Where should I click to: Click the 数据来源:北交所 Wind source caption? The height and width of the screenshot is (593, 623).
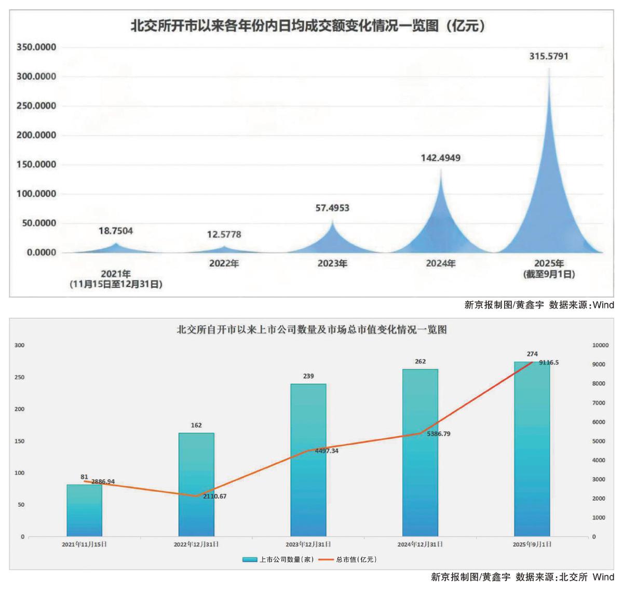565,577
